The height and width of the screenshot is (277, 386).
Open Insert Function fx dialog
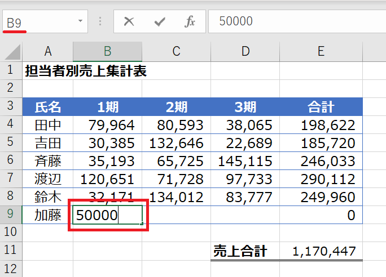point(190,22)
